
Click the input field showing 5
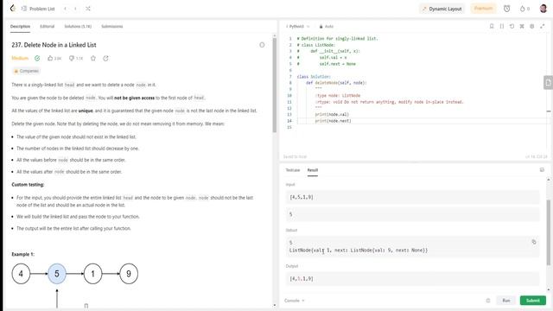click(412, 214)
